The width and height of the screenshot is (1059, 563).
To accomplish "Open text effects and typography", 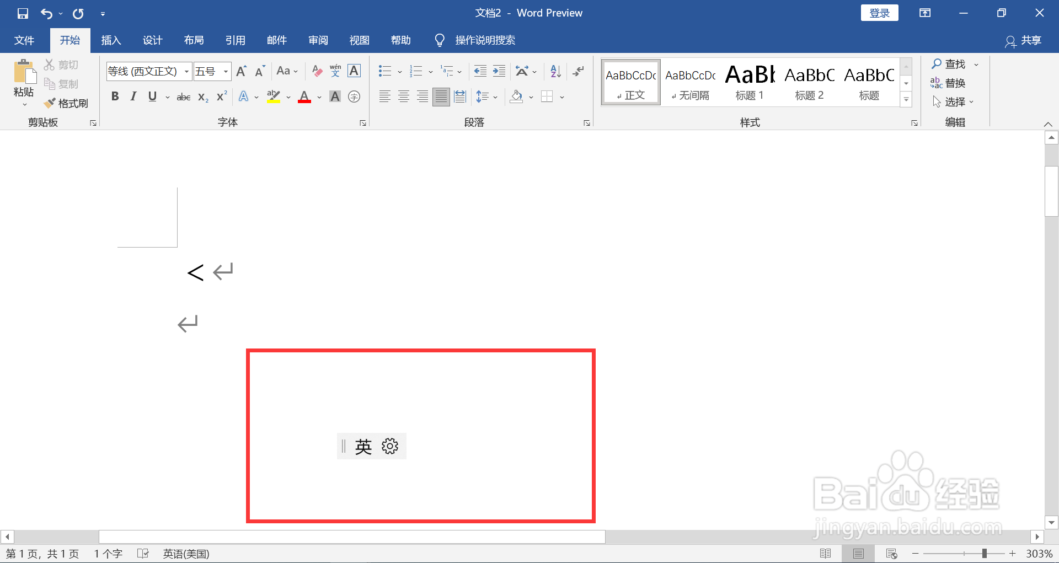I will [243, 97].
